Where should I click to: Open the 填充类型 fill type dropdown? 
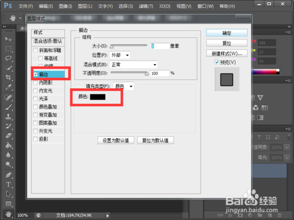coord(123,86)
